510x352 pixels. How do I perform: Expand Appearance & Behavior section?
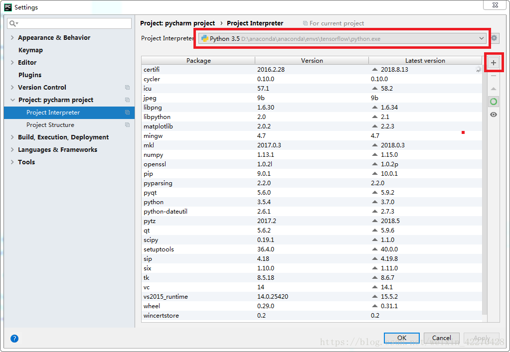click(x=12, y=38)
